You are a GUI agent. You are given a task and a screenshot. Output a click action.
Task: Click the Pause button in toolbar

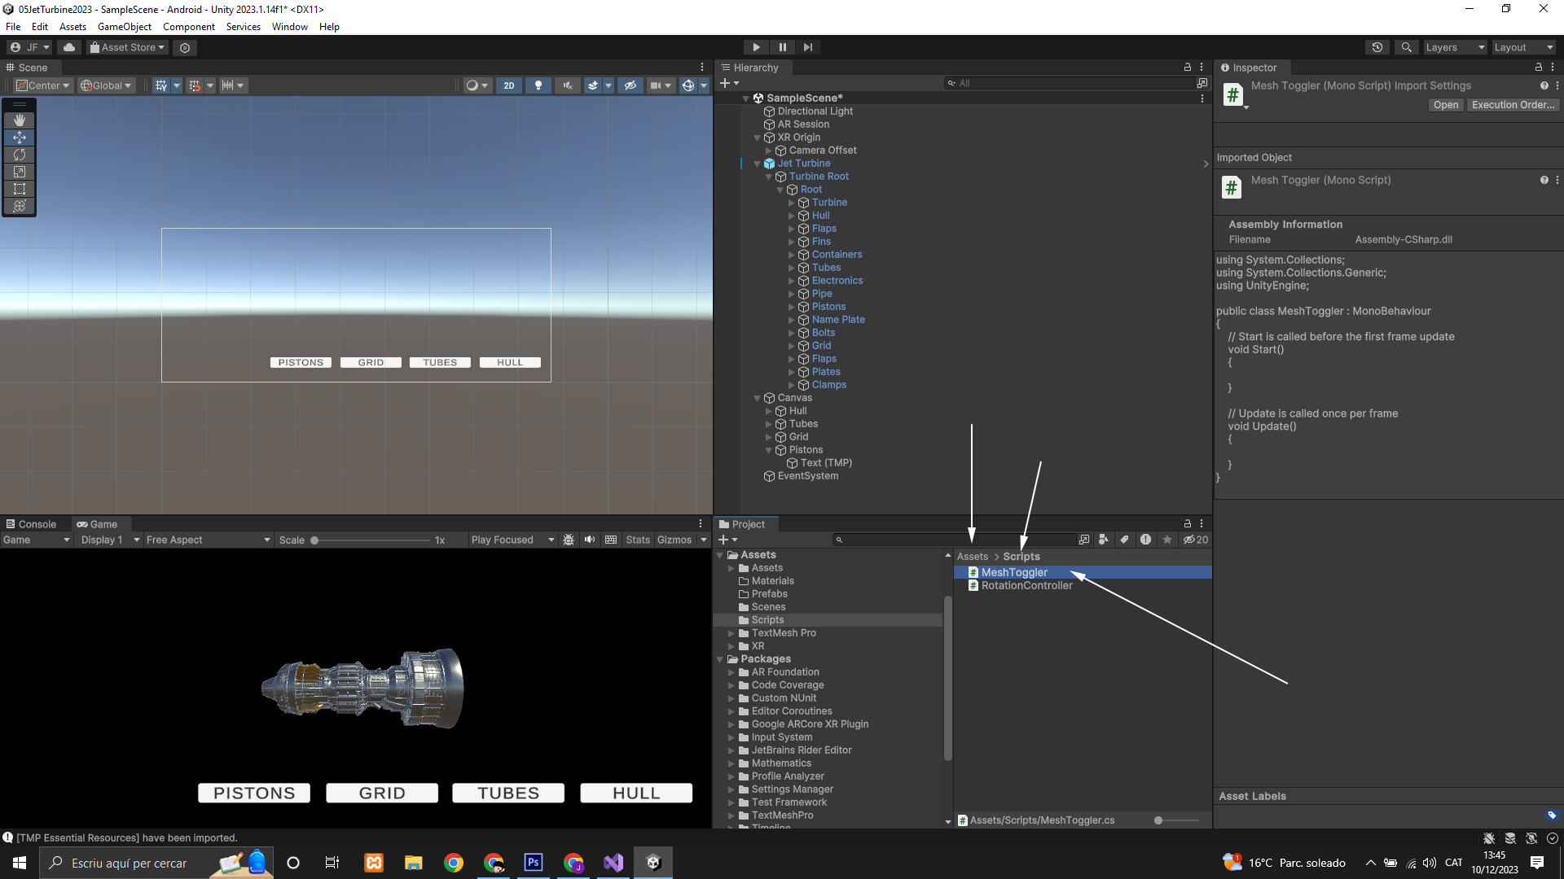pos(782,47)
